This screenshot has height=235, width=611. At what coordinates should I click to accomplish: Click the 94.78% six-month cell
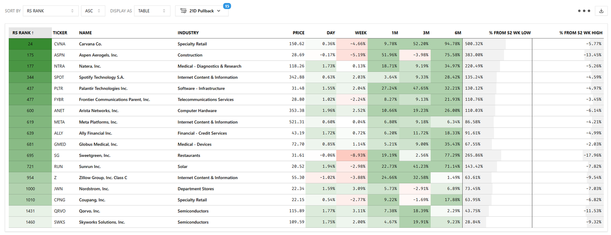[x=447, y=44]
